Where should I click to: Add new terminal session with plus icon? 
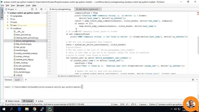[26, 80]
